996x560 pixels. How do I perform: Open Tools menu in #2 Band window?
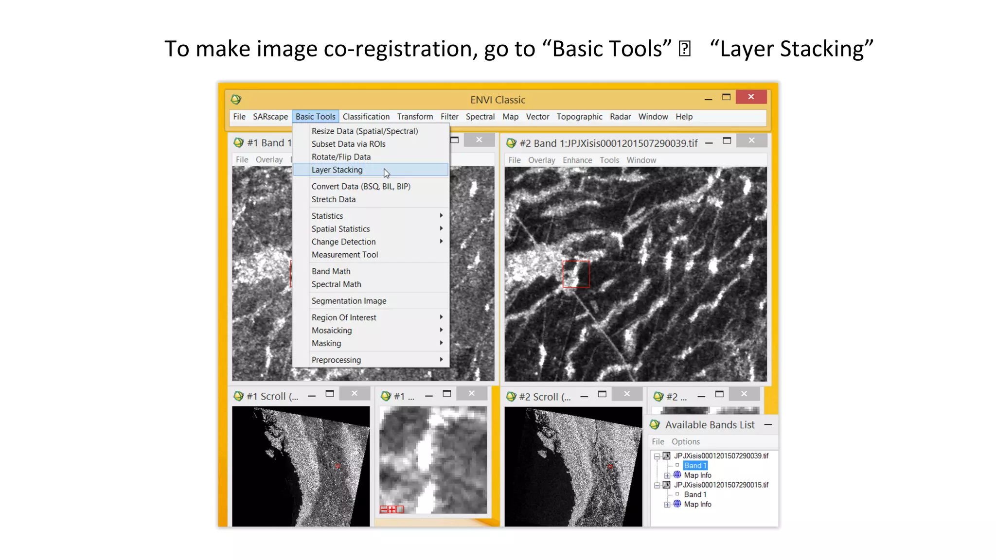click(x=609, y=160)
